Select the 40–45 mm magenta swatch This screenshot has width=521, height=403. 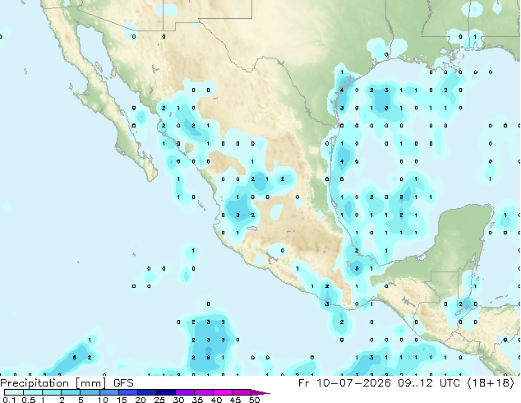tap(223, 392)
